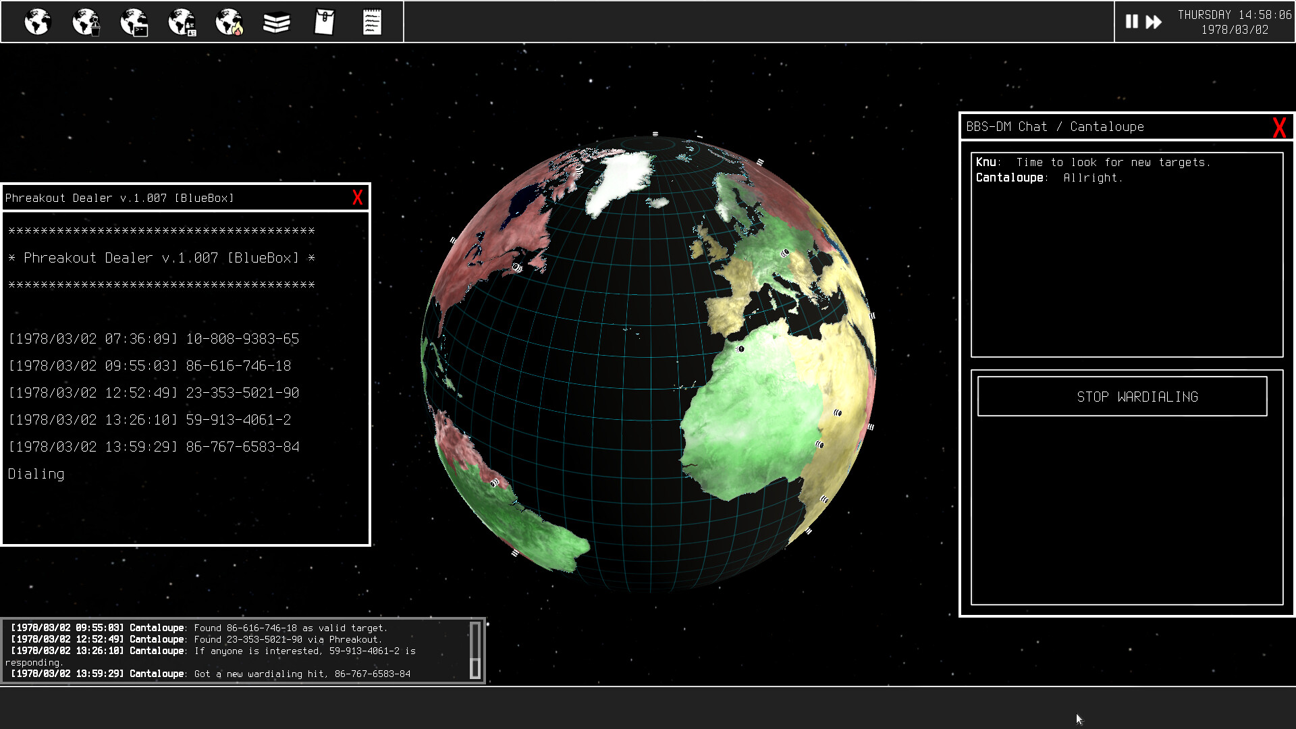This screenshot has height=729, width=1296.
Task: Select Knu's message about new targets
Action: [1093, 162]
